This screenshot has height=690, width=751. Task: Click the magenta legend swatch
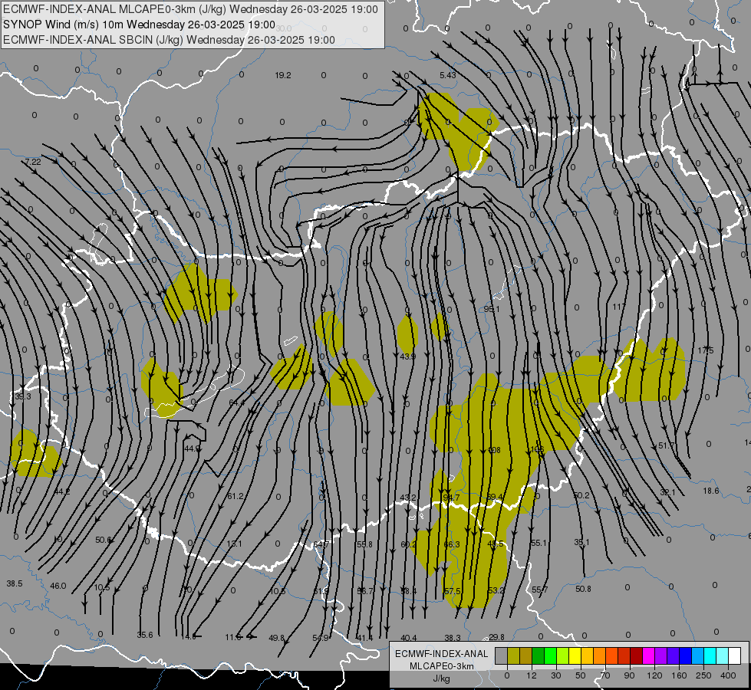point(648,655)
